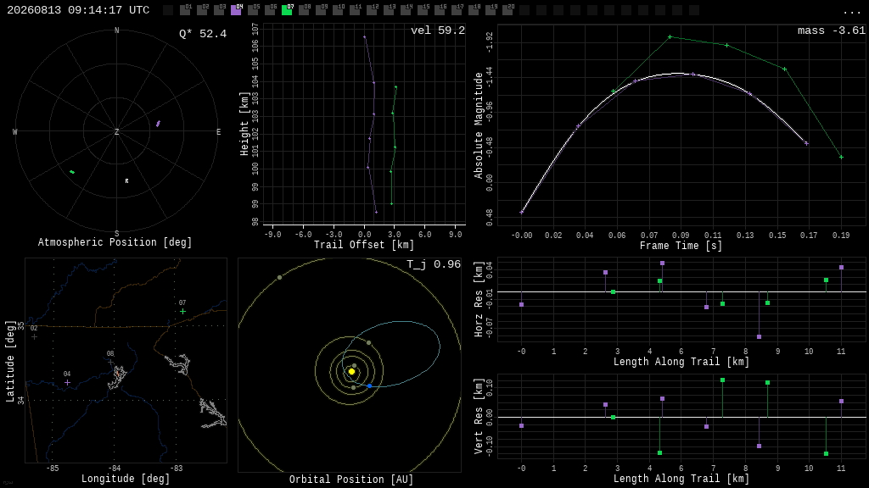Screen dimensions: 869x488
Task: Select station 17 box in top bar
Action: [x=457, y=10]
